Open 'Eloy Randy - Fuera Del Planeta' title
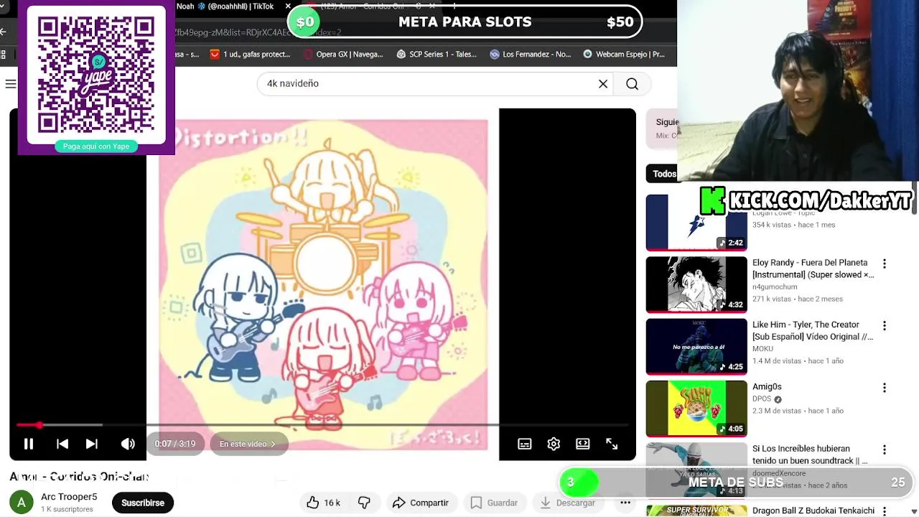This screenshot has width=919, height=517. 813,269
